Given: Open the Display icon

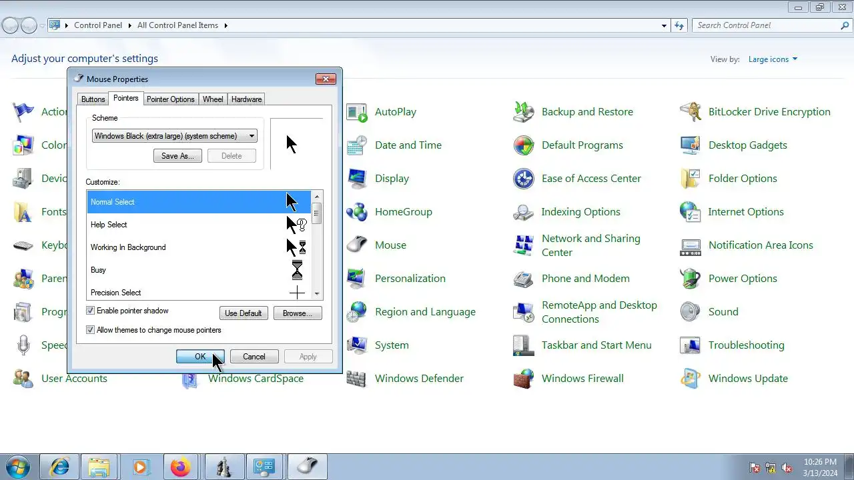Looking at the screenshot, I should [x=357, y=179].
